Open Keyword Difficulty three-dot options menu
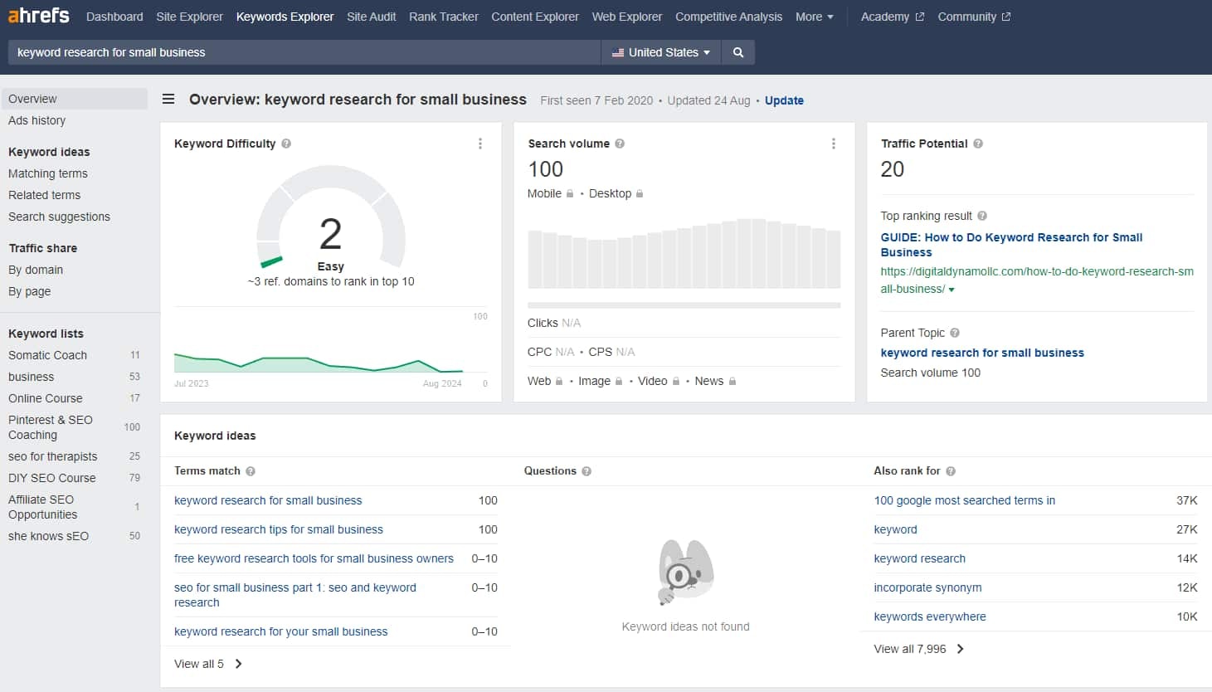The image size is (1212, 692). point(480,144)
